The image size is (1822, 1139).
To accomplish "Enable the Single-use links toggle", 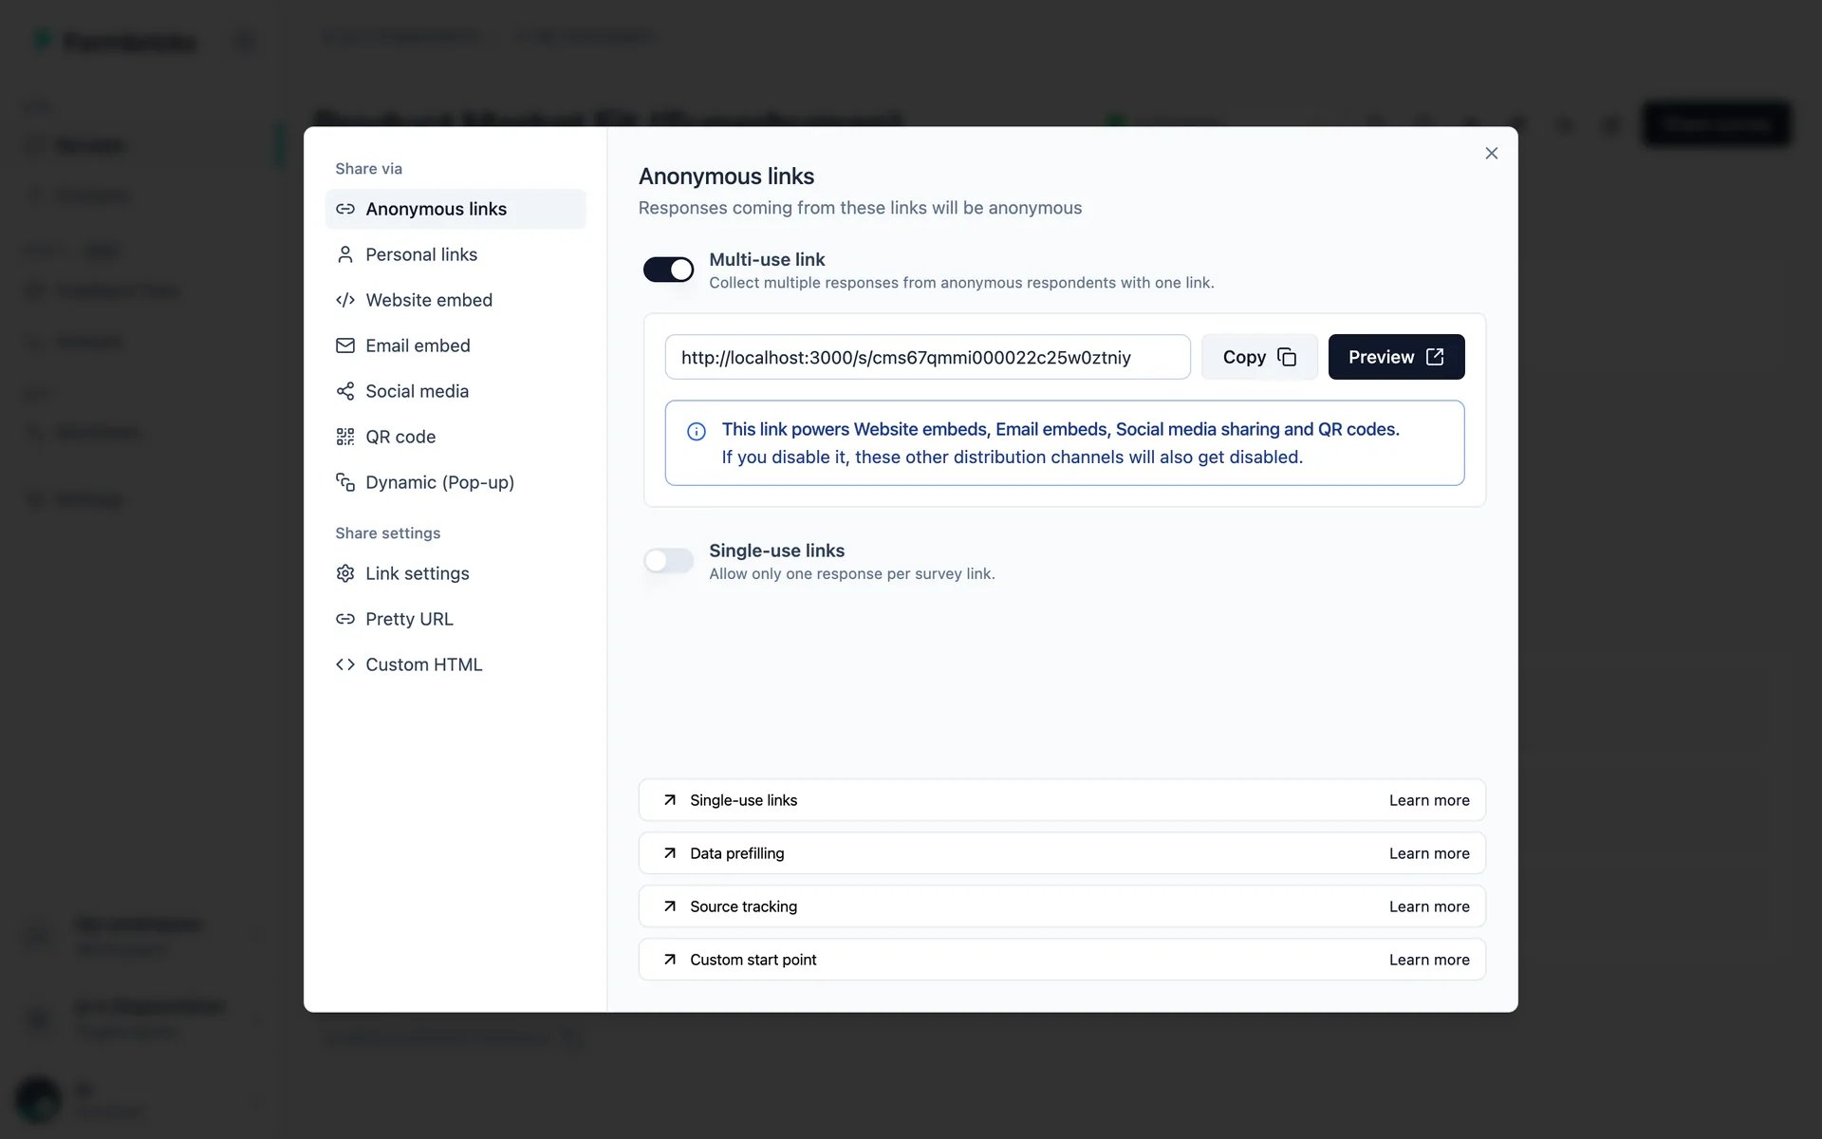I will click(669, 561).
